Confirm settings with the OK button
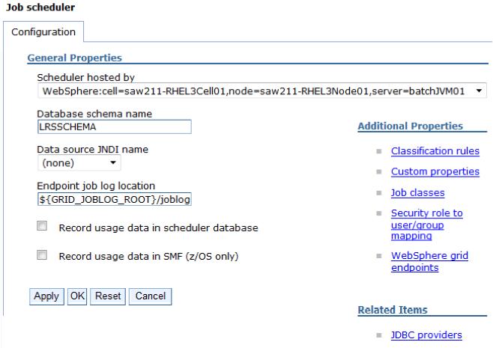Viewport: 493px width, 348px height. point(77,296)
